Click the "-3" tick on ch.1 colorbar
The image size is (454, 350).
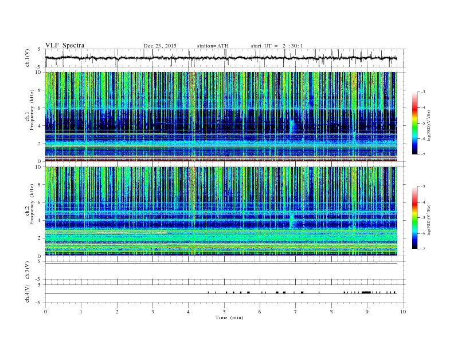(423, 92)
